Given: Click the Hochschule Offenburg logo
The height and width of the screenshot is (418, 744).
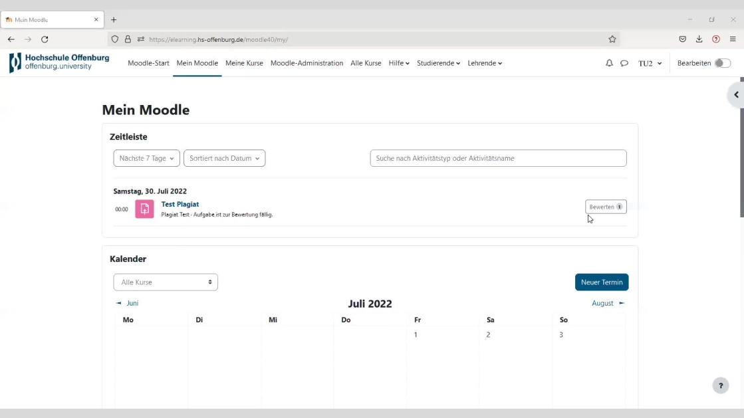Looking at the screenshot, I should [59, 62].
